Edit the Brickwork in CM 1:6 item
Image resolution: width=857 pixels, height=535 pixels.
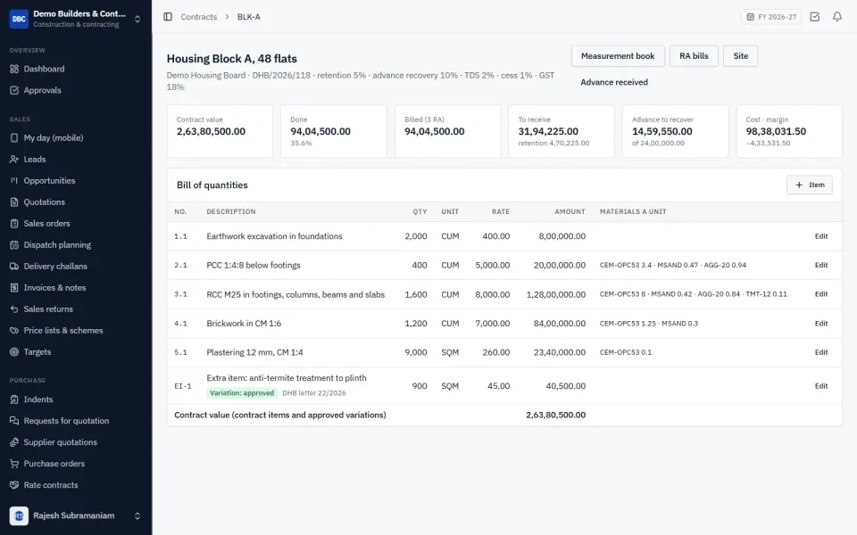point(821,324)
